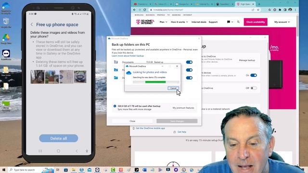Open the browser extensions puzzle icon
Screen dimensions: 308x173
tap(280, 10)
